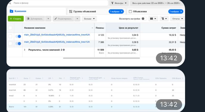
Task: Sort by the 'Показы' column header
Action: [100, 28]
